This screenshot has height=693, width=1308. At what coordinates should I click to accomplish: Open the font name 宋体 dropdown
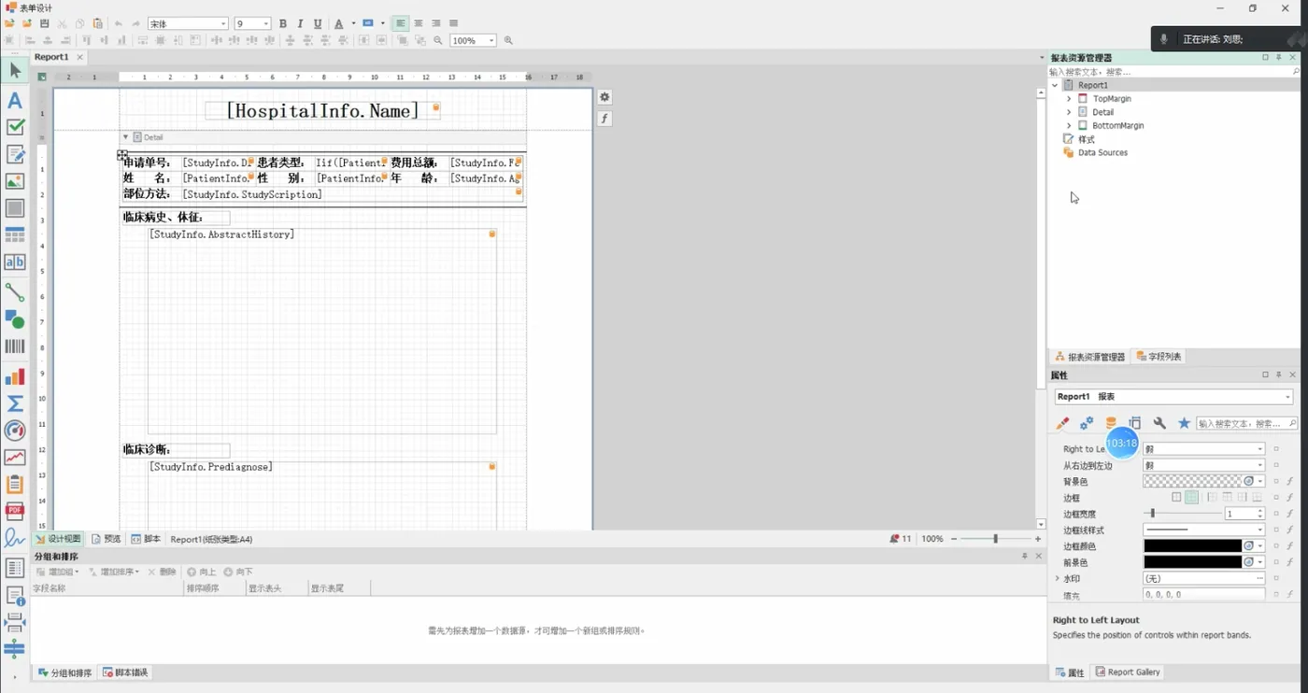point(223,23)
